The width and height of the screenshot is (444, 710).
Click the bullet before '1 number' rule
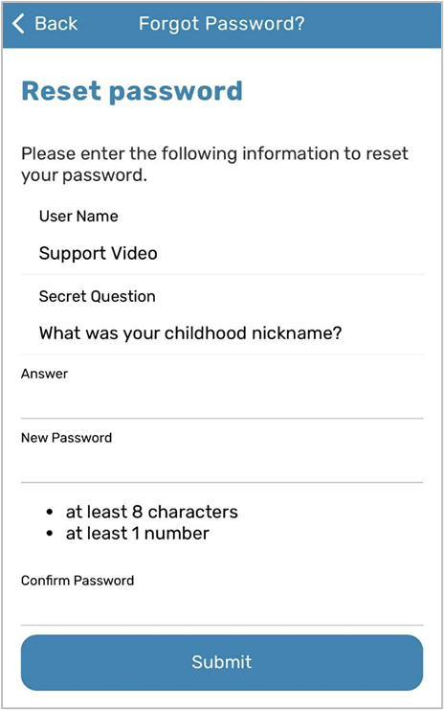tap(50, 534)
